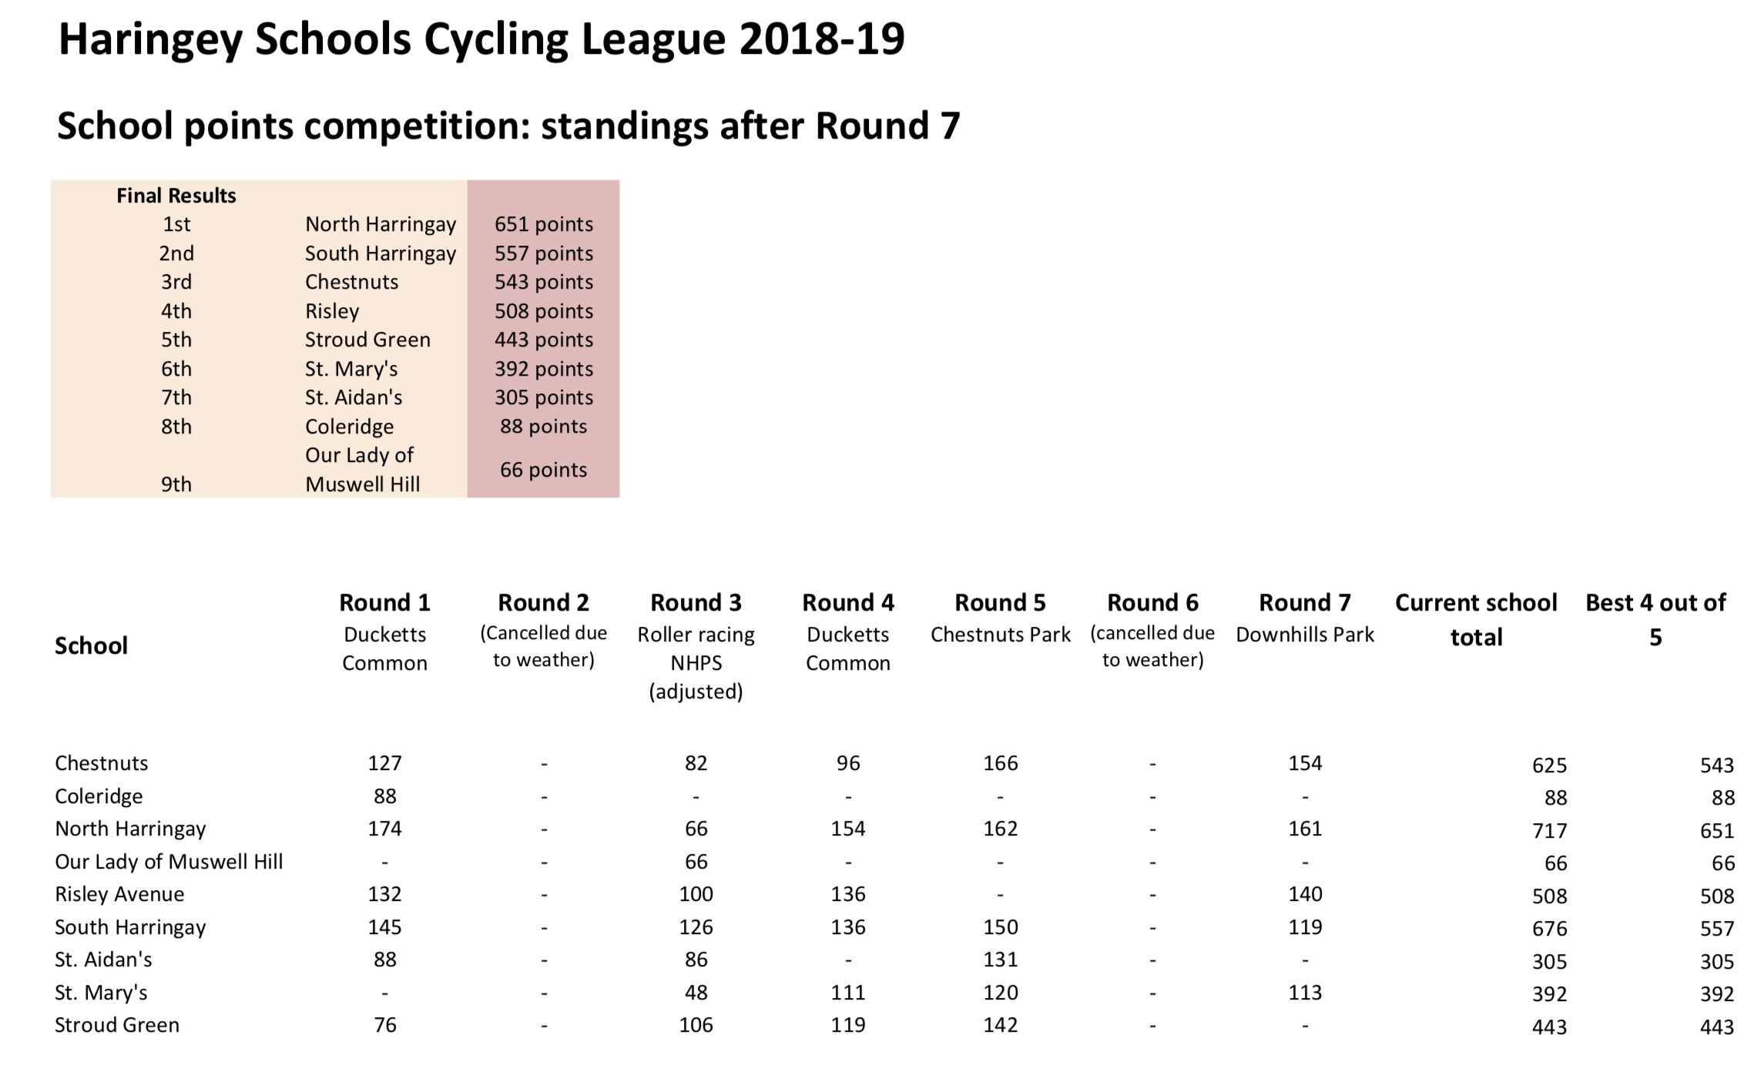Select the Final Results heading
Screen dimensions: 1764x1075
point(176,196)
